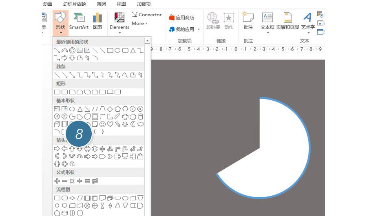Select the smiley face shape

pyautogui.click(x=102, y=124)
